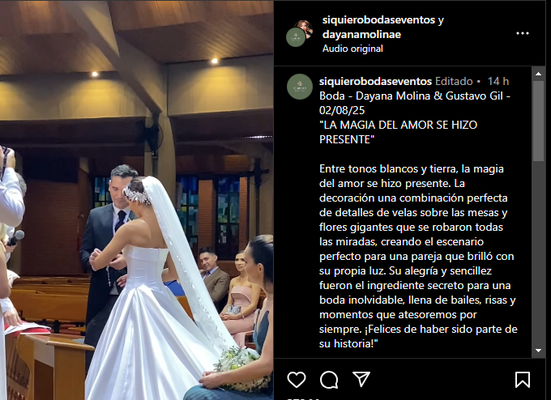Open dayanamolinae profile link

pos(361,35)
